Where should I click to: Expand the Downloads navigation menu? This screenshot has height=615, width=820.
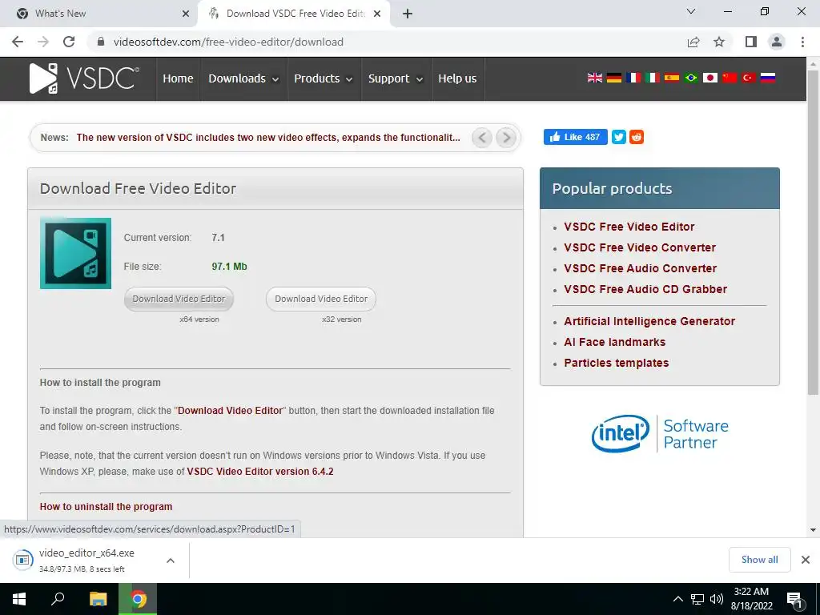pos(243,78)
